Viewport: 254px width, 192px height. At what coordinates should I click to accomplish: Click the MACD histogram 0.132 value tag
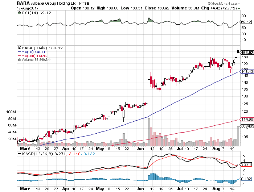coord(246,179)
